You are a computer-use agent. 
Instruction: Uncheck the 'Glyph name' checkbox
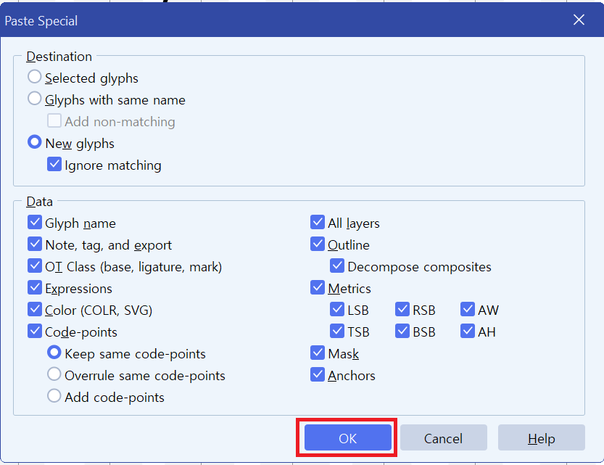35,222
